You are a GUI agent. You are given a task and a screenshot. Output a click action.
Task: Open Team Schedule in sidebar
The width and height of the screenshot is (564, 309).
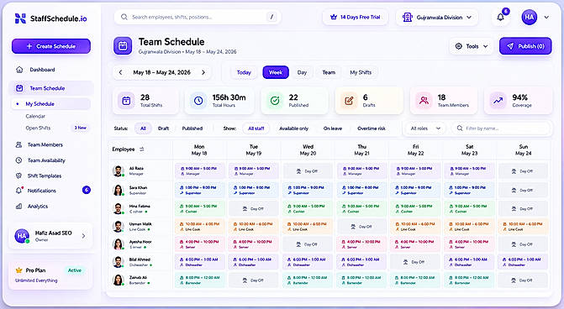51,88
